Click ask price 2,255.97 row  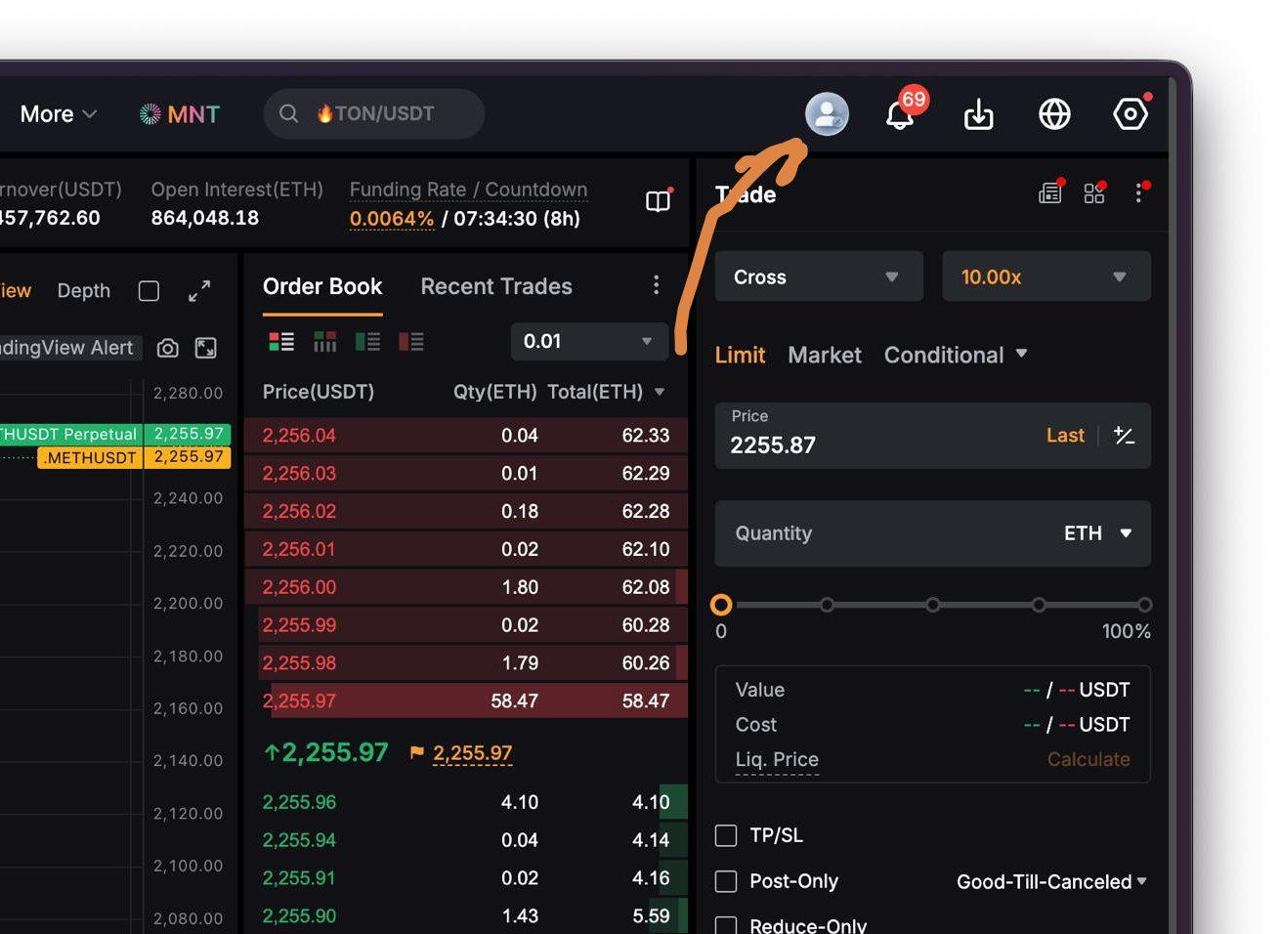tap(466, 700)
